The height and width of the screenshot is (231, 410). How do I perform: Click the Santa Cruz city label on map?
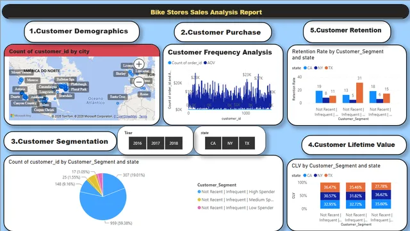point(118,97)
